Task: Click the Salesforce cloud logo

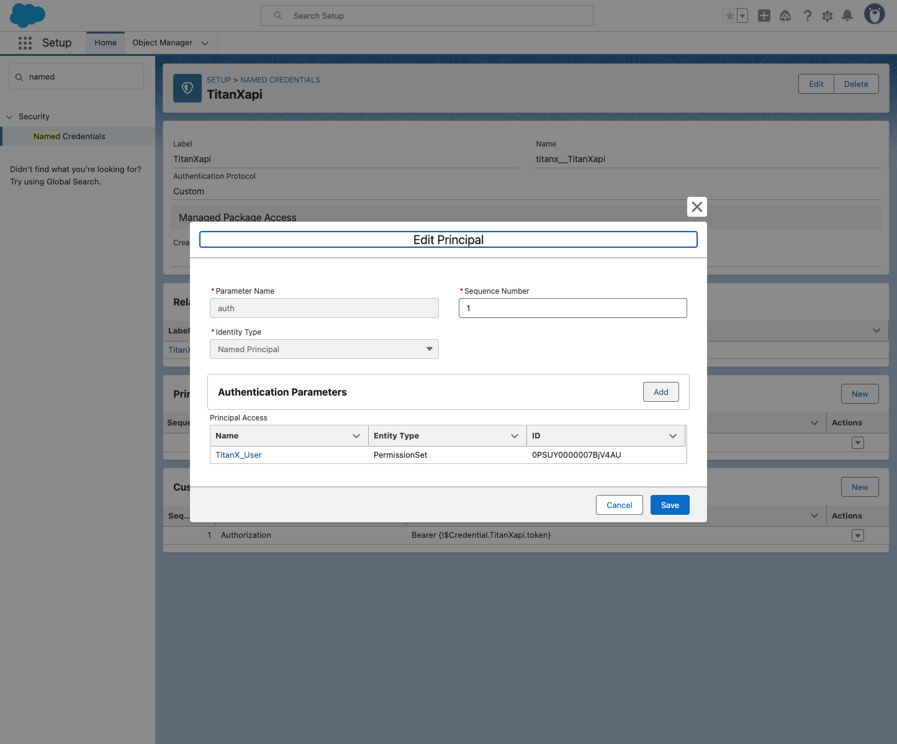Action: (x=28, y=15)
